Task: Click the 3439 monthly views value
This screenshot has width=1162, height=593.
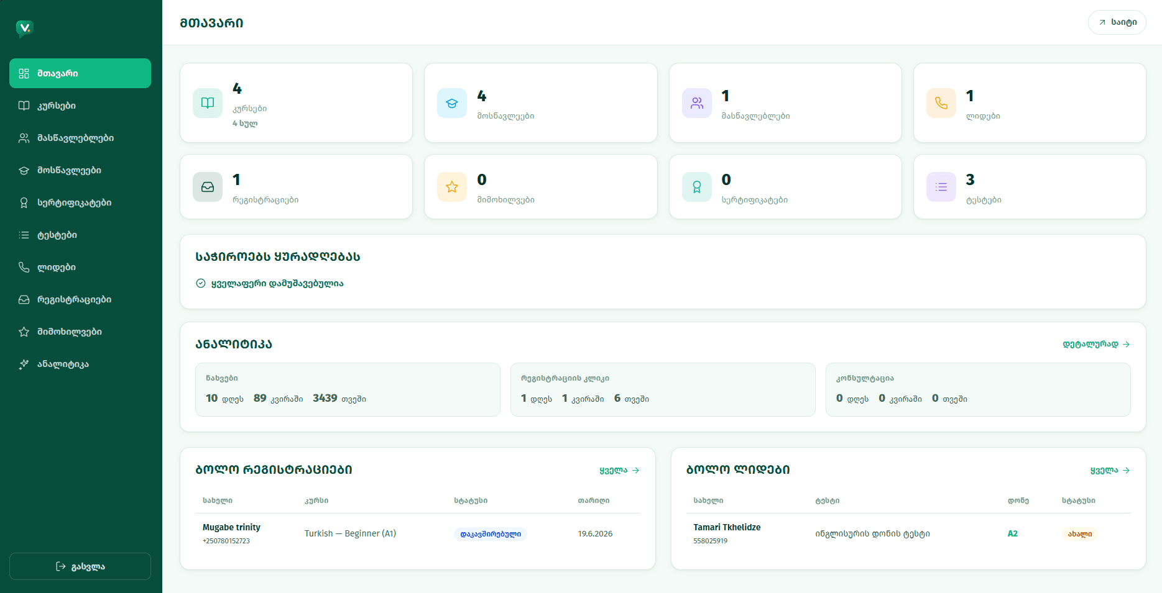Action: pos(325,398)
